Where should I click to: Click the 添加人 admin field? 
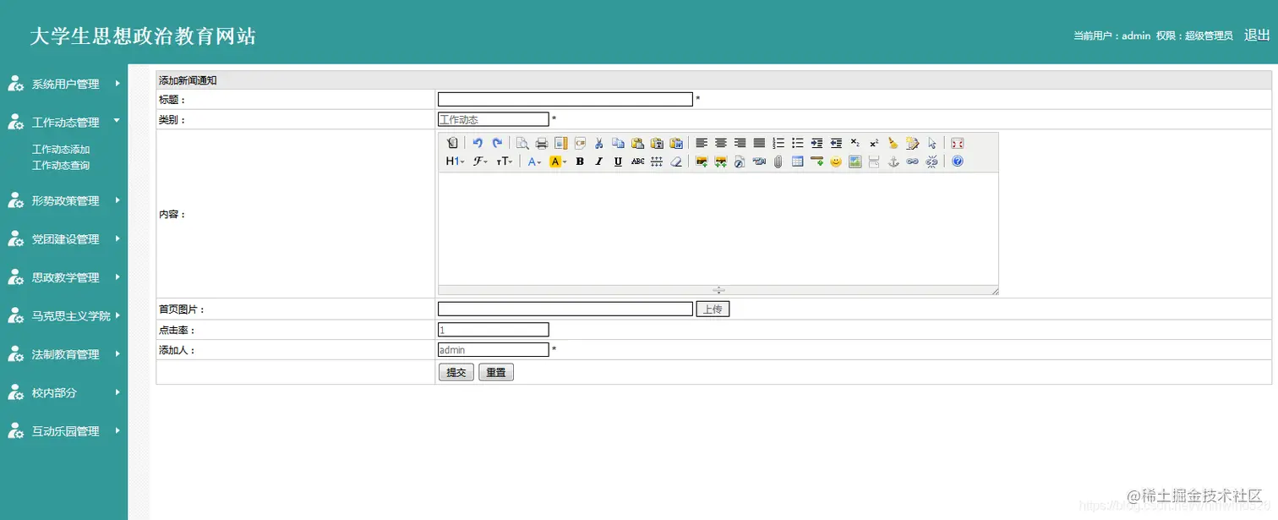tap(494, 349)
